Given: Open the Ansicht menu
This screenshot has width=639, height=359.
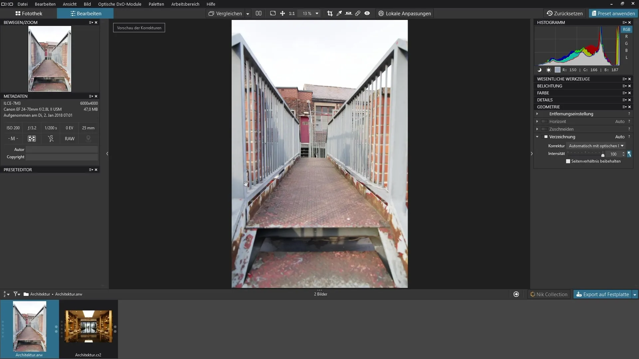Looking at the screenshot, I should pos(70,4).
